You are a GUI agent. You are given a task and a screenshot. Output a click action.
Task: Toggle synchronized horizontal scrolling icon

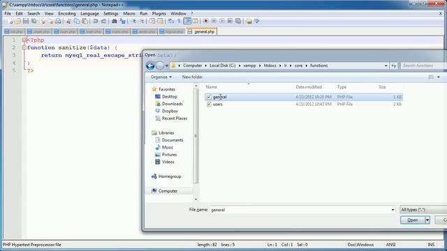coord(160,21)
